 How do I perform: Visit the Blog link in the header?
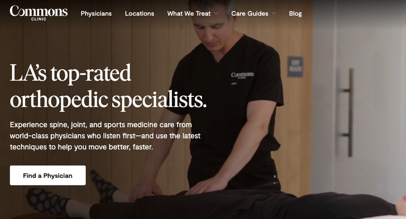tap(295, 14)
